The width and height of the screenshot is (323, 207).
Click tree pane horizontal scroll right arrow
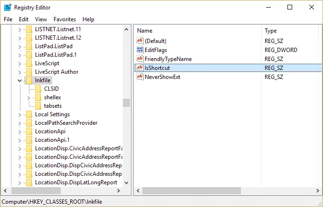click(x=119, y=191)
